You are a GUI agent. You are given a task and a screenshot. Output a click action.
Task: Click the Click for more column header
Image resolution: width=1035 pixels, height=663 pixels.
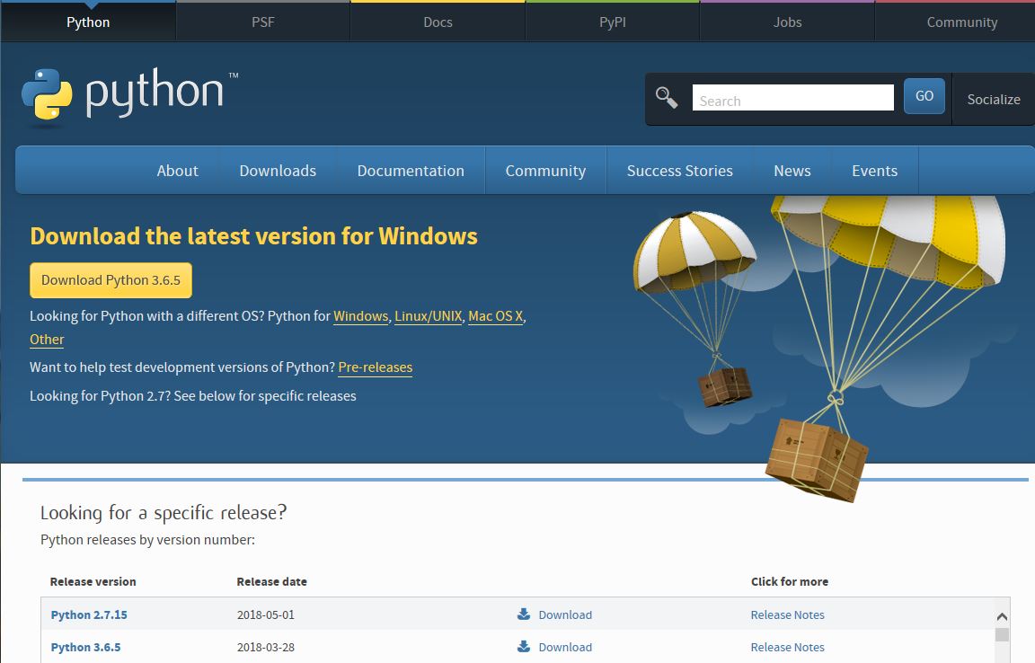point(790,581)
